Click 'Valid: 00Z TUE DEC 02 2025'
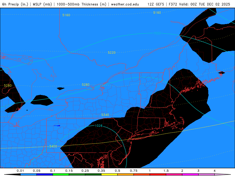The image size is (235, 176). 204,4
